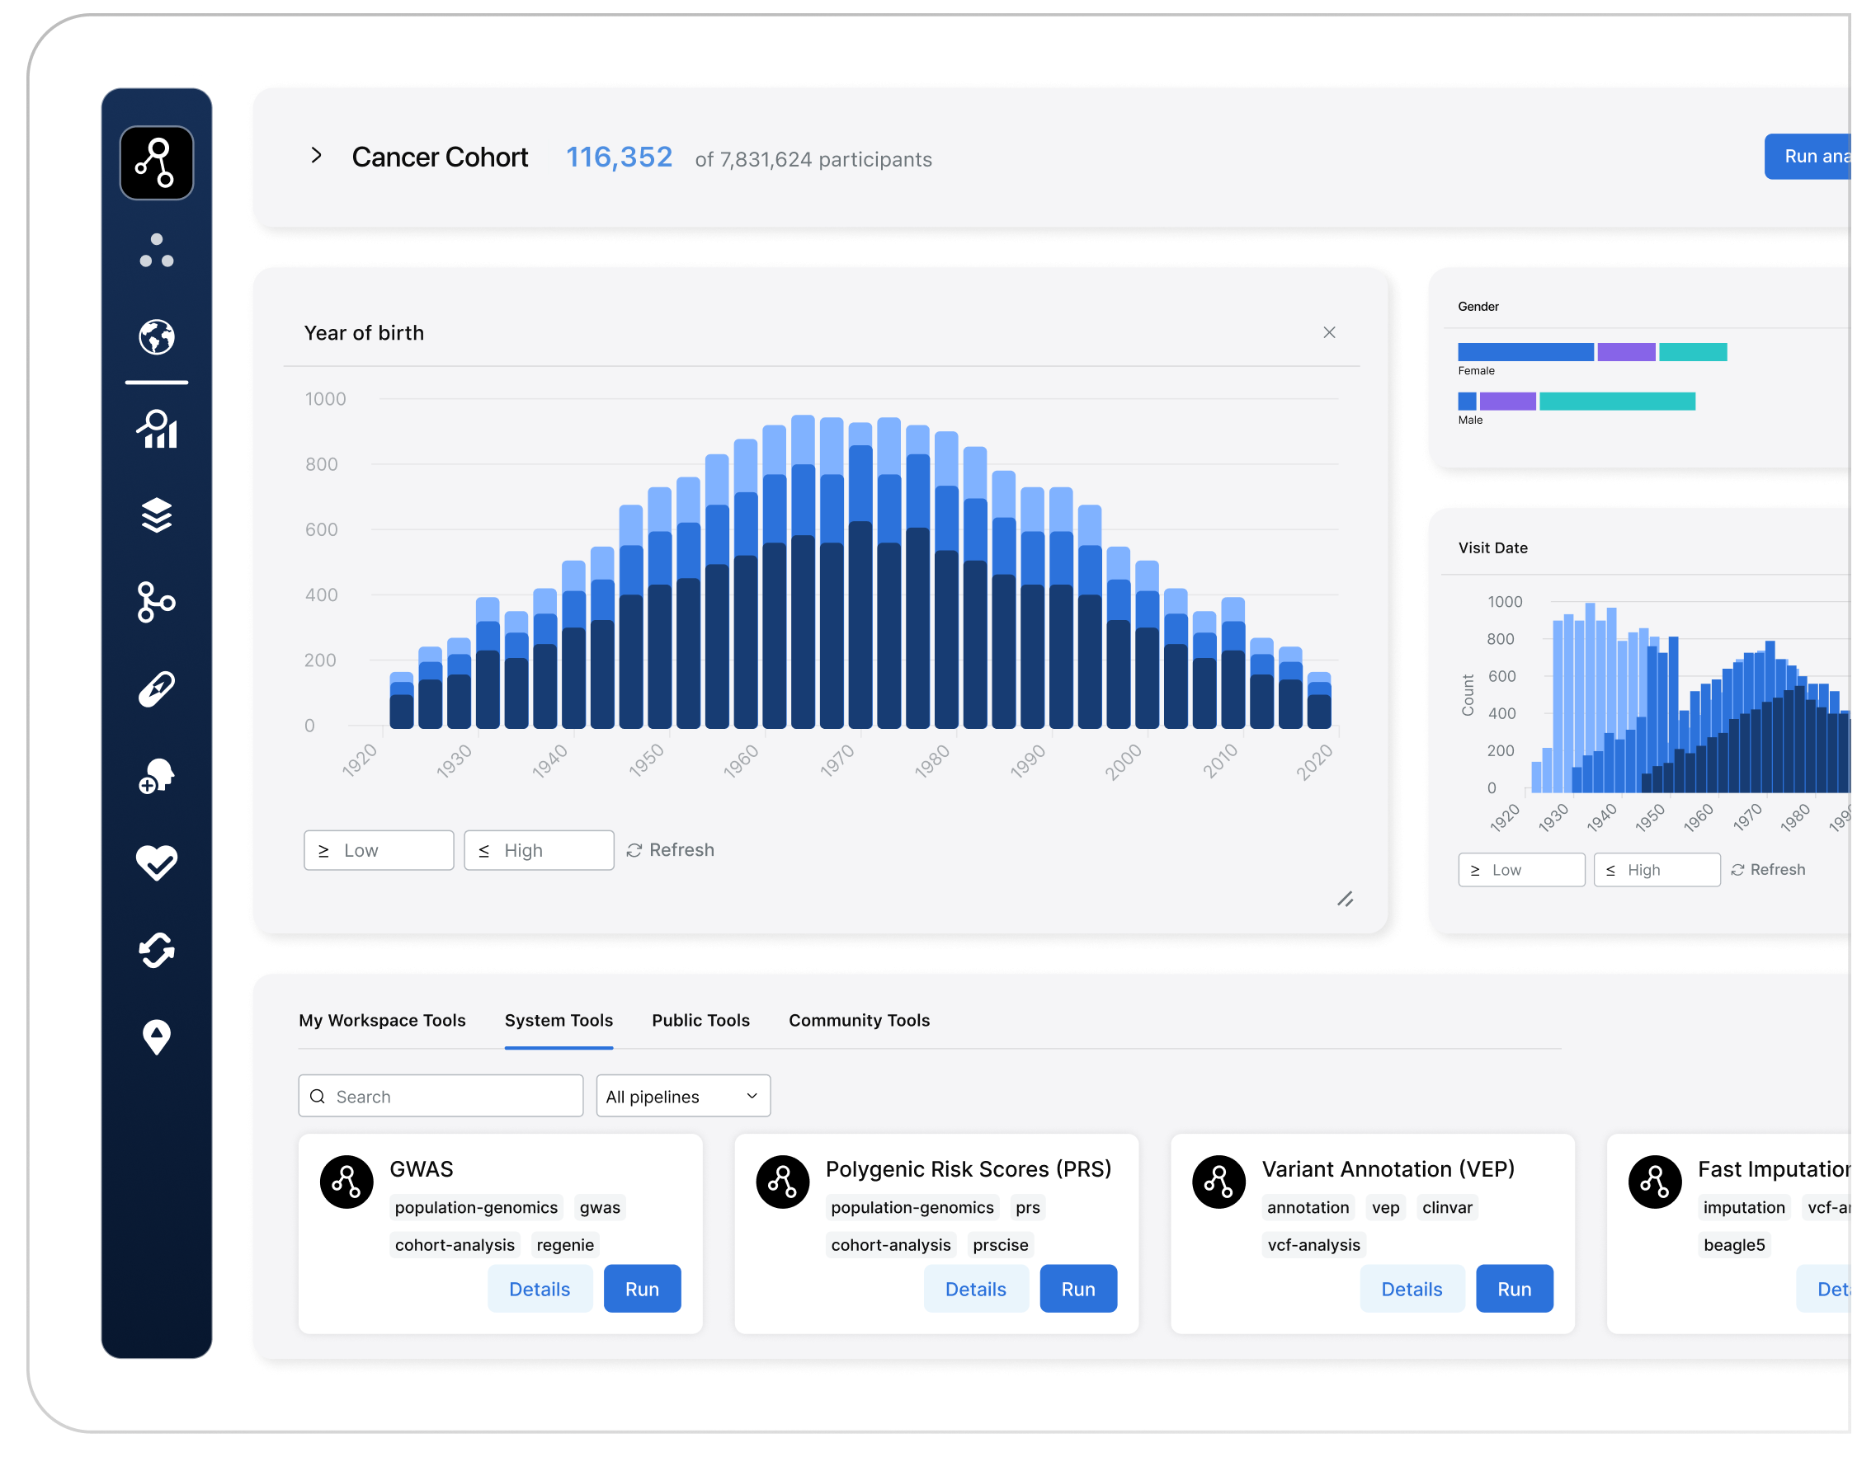Click Year of birth Low input
The image size is (1876, 1471).
click(x=379, y=851)
